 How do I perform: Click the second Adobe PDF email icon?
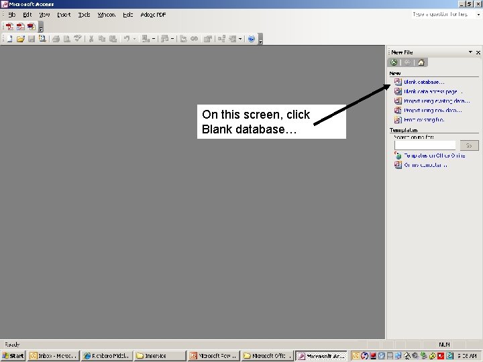21,26
